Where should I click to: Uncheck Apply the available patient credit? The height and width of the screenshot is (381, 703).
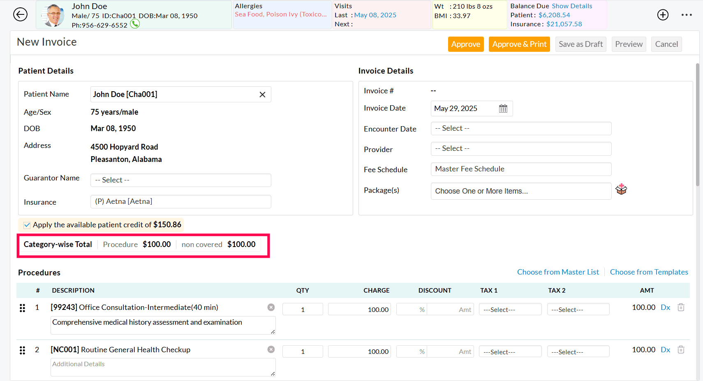27,225
